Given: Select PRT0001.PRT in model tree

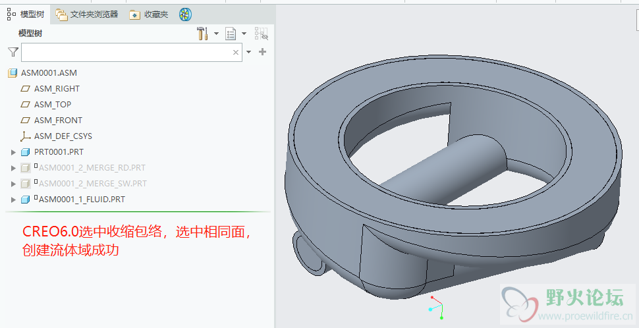Looking at the screenshot, I should tap(59, 152).
